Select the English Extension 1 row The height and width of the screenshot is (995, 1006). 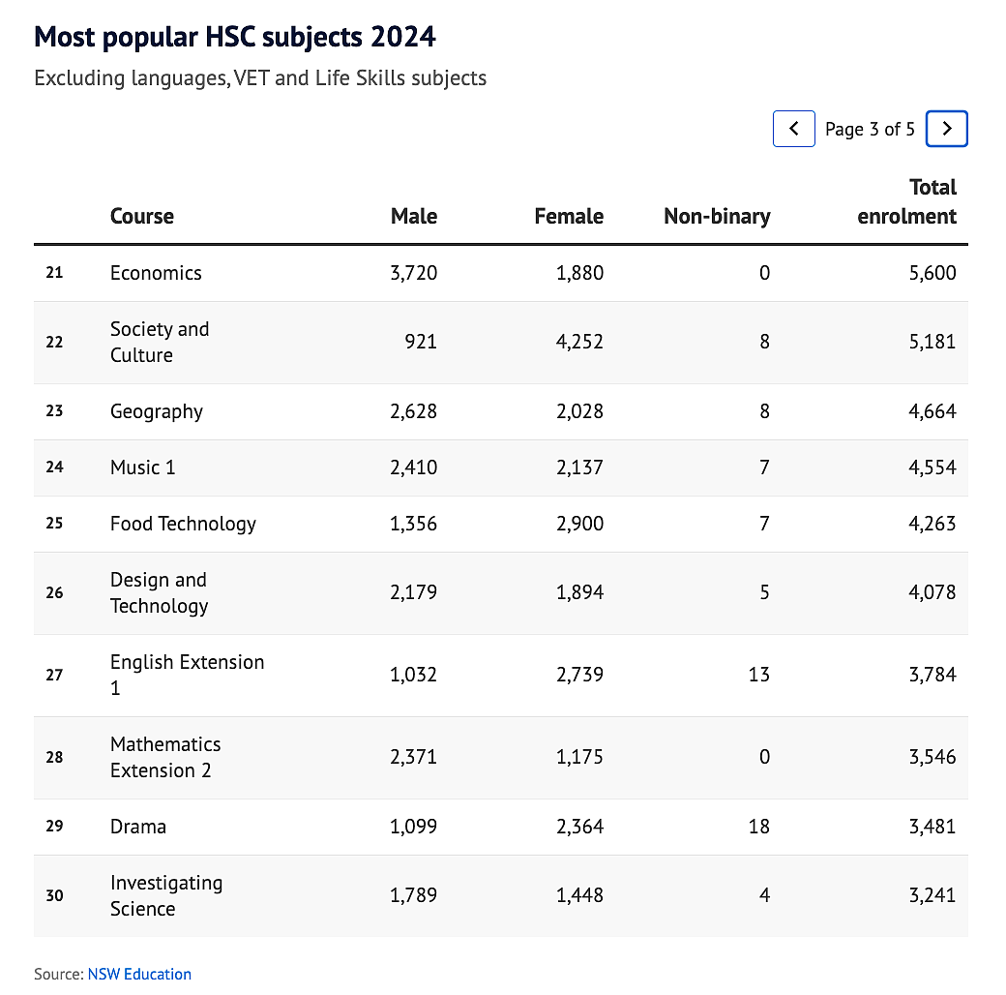[500, 676]
